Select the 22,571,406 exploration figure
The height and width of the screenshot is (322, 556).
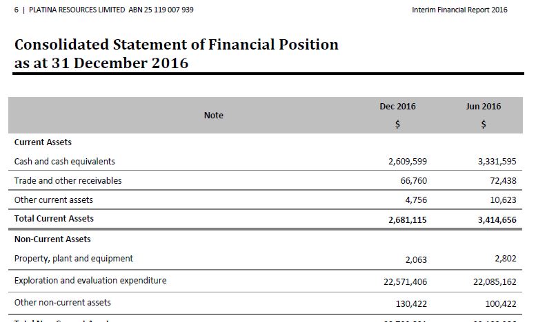pos(406,282)
